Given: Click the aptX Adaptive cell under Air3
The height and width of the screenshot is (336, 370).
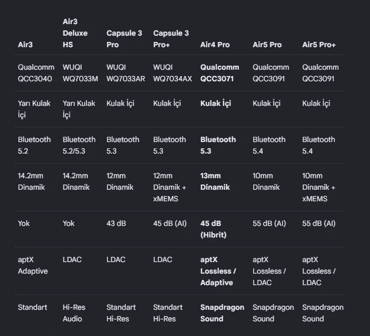Looking at the screenshot, I should [33, 265].
